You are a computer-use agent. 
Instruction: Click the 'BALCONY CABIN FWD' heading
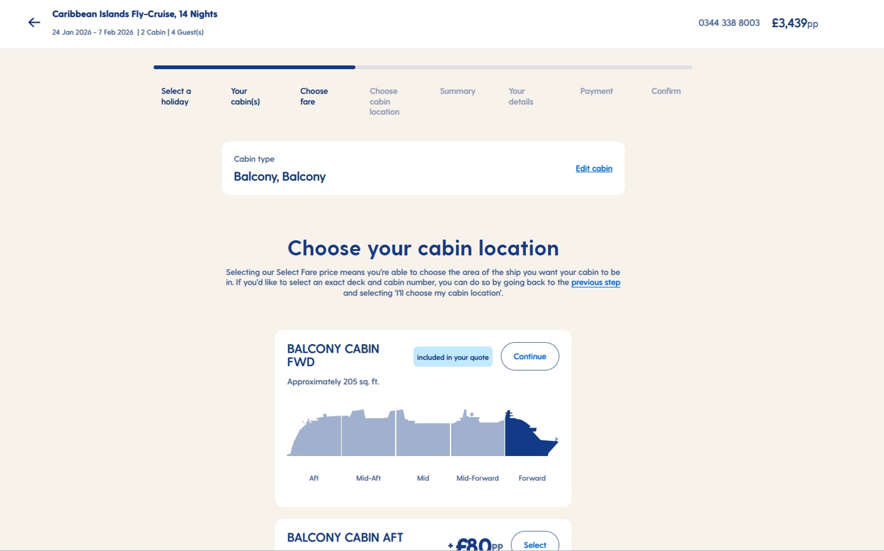coord(333,355)
